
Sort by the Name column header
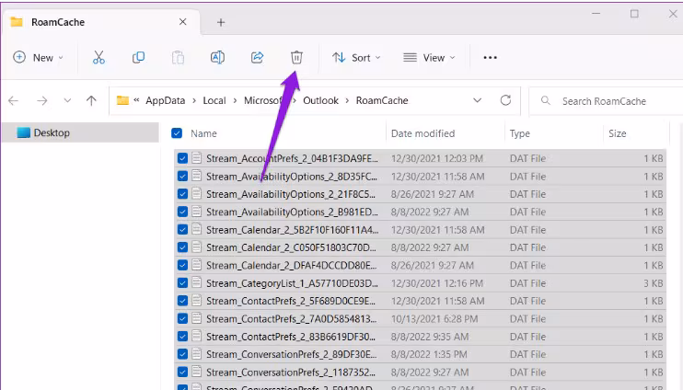[203, 133]
